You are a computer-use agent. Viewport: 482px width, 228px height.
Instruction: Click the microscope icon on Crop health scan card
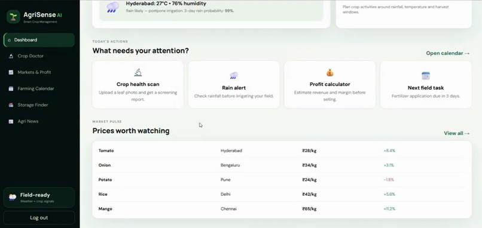(138, 72)
